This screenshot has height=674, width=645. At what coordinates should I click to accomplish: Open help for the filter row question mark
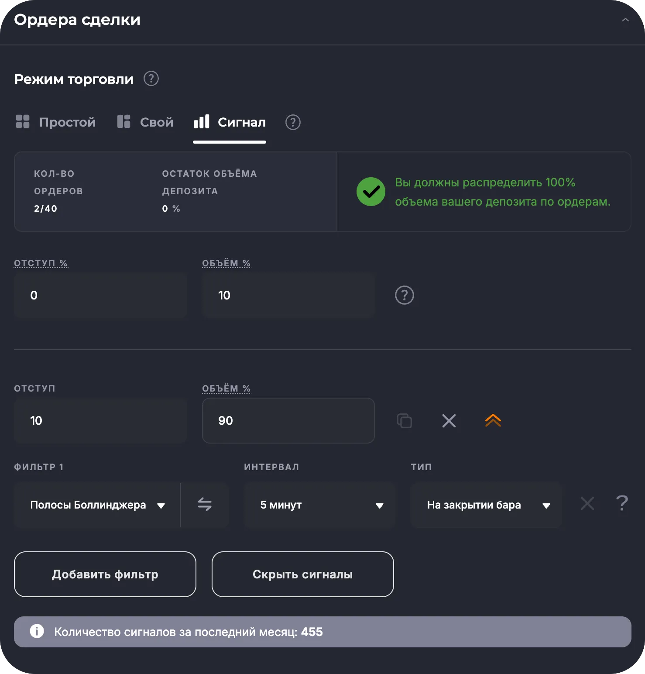coord(621,504)
